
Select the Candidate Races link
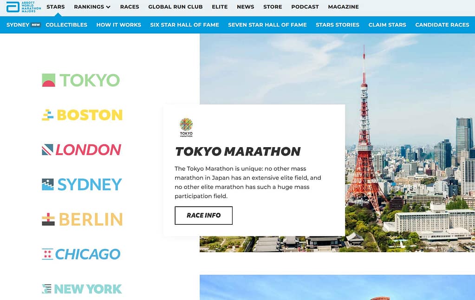coord(442,25)
